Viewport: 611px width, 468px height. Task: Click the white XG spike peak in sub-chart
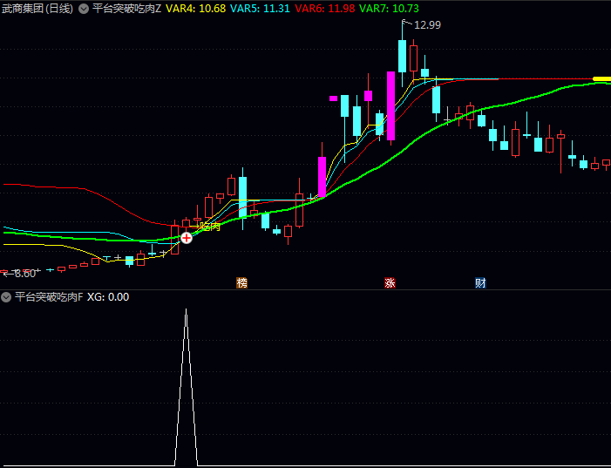[x=186, y=311]
